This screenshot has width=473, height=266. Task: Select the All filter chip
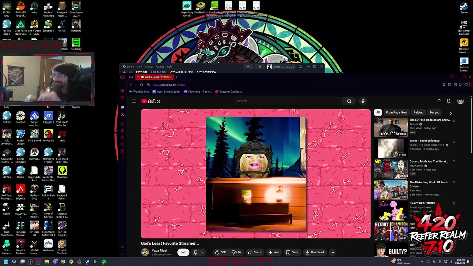(378, 112)
